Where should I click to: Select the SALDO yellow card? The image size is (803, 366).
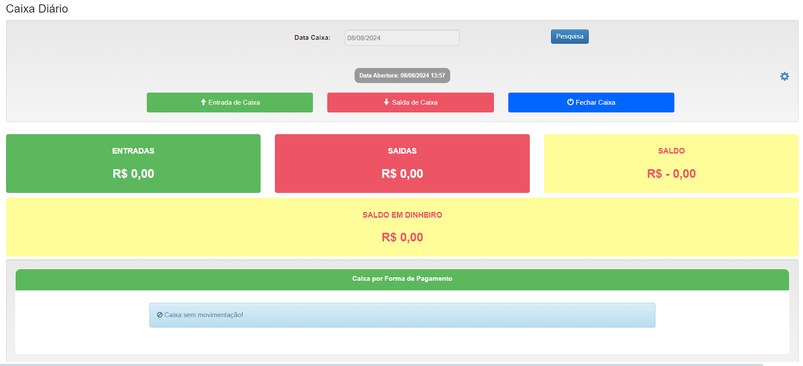(x=671, y=163)
